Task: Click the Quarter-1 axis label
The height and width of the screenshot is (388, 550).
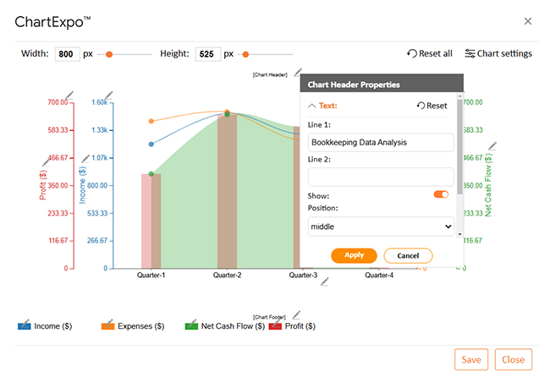Action: (151, 275)
